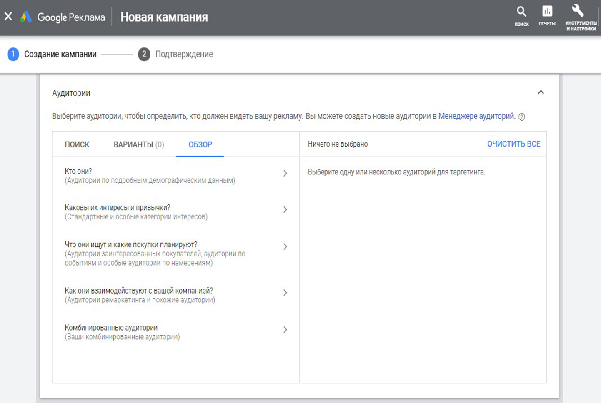Viewport: 601px width, 403px height.
Task: Expand chevron next to Кто они?
Action: [285, 173]
